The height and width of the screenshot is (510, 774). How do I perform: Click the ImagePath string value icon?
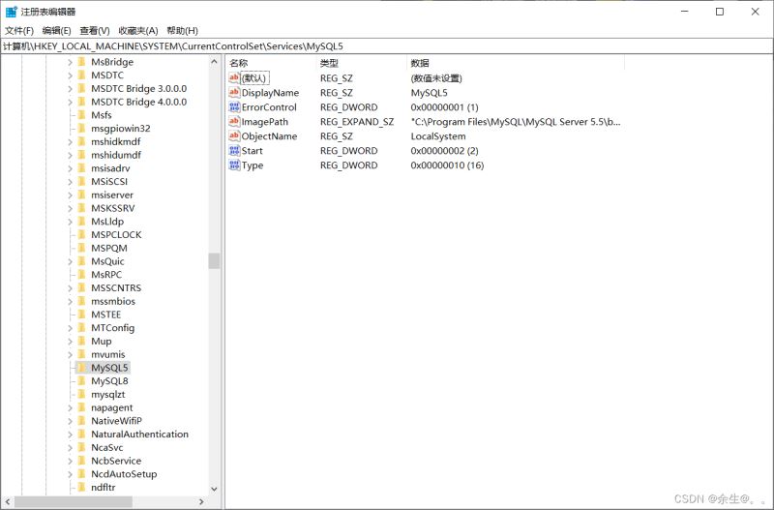click(234, 122)
